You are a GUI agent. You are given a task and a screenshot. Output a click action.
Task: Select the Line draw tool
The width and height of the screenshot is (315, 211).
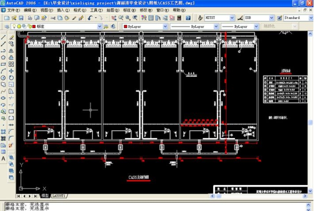(x=3, y=37)
